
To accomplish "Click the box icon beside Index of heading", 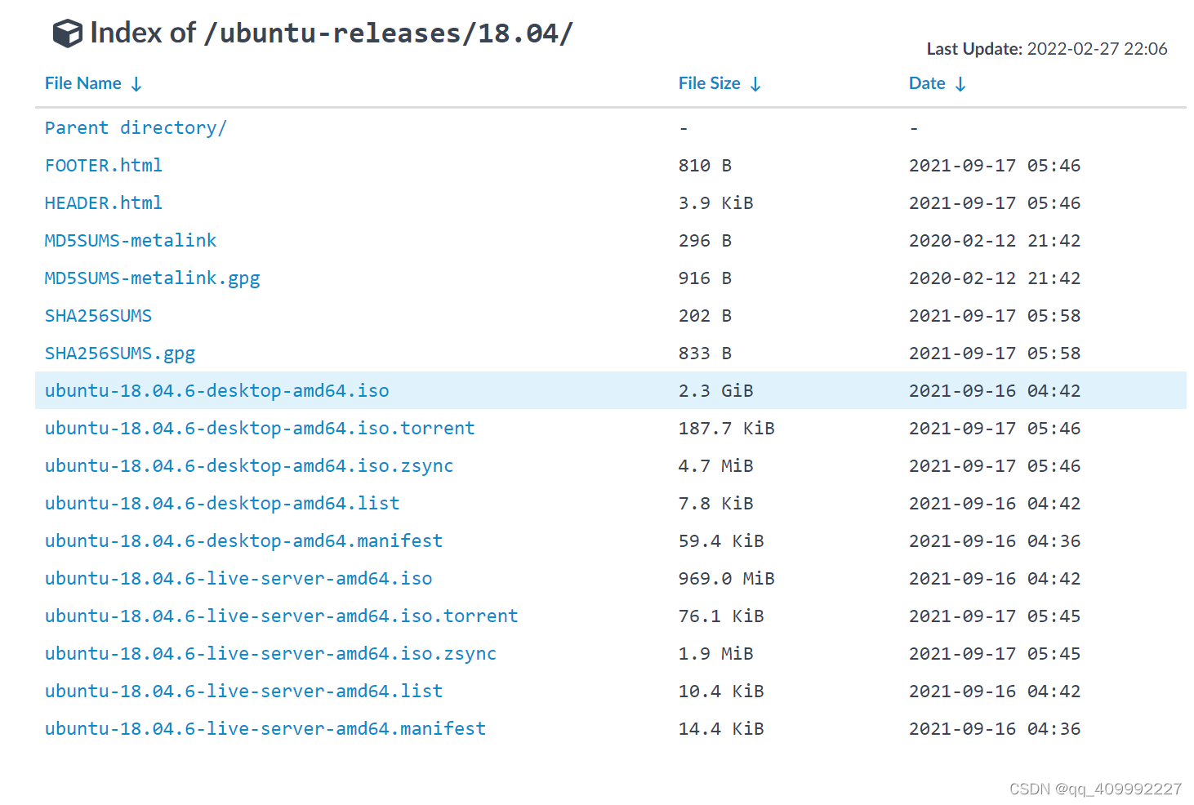I will [68, 33].
